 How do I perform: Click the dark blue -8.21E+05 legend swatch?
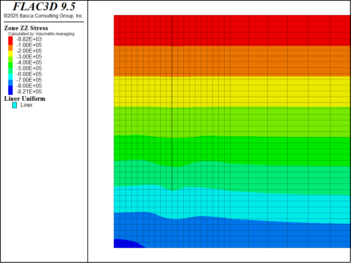11,90
